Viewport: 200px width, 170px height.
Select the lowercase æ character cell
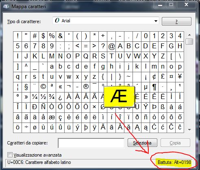pyautogui.click(x=52, y=117)
